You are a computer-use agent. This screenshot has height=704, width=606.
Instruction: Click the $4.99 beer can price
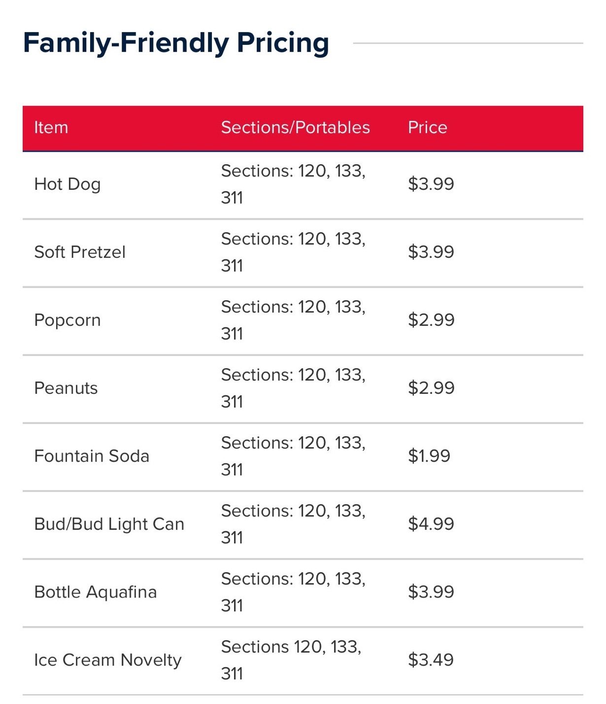coord(431,525)
